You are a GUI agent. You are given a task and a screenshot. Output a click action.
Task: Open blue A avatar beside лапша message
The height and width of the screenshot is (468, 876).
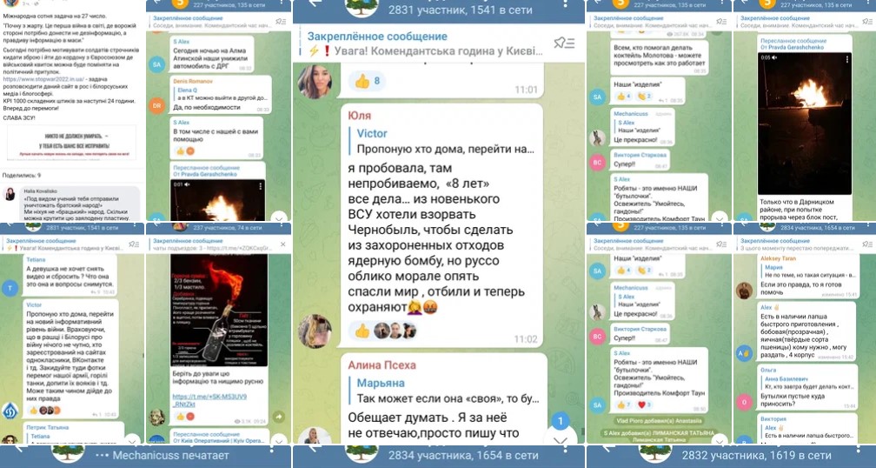[744, 353]
